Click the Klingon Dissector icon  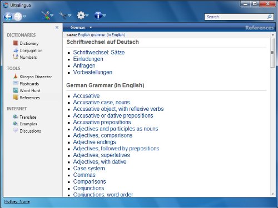[16, 76]
